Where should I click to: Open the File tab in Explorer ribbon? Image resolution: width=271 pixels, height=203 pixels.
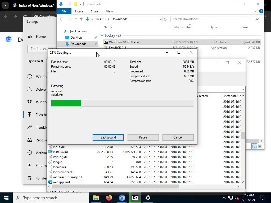pyautogui.click(x=64, y=11)
